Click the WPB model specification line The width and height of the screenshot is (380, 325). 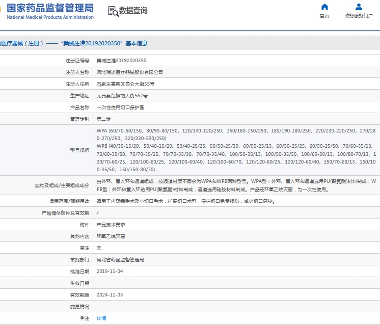236,158
